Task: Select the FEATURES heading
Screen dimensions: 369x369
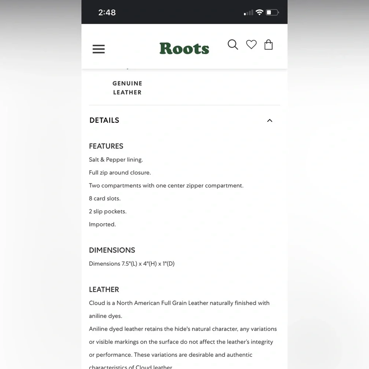Action: click(106, 146)
